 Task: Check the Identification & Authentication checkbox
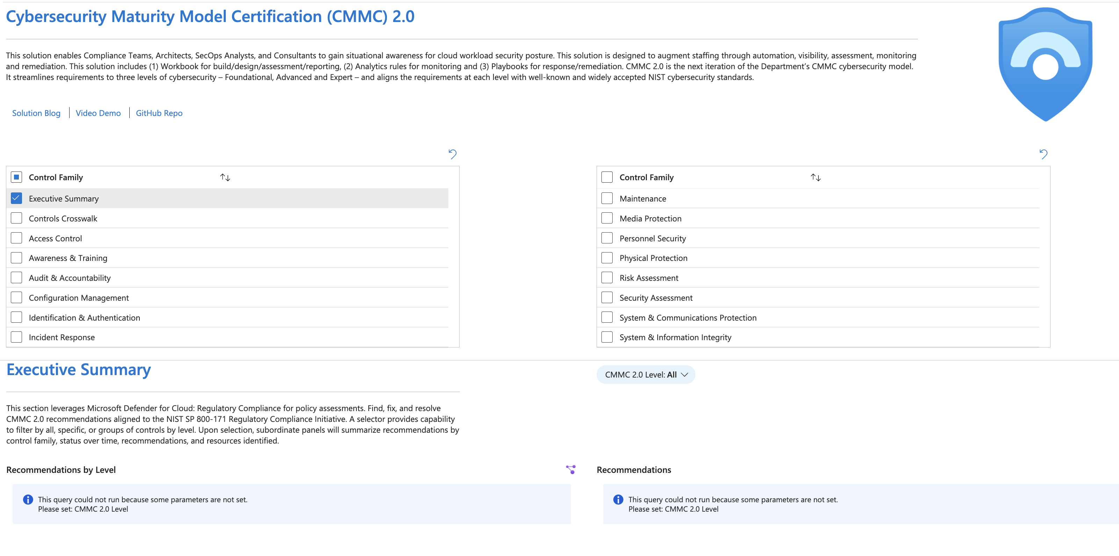[x=16, y=318]
